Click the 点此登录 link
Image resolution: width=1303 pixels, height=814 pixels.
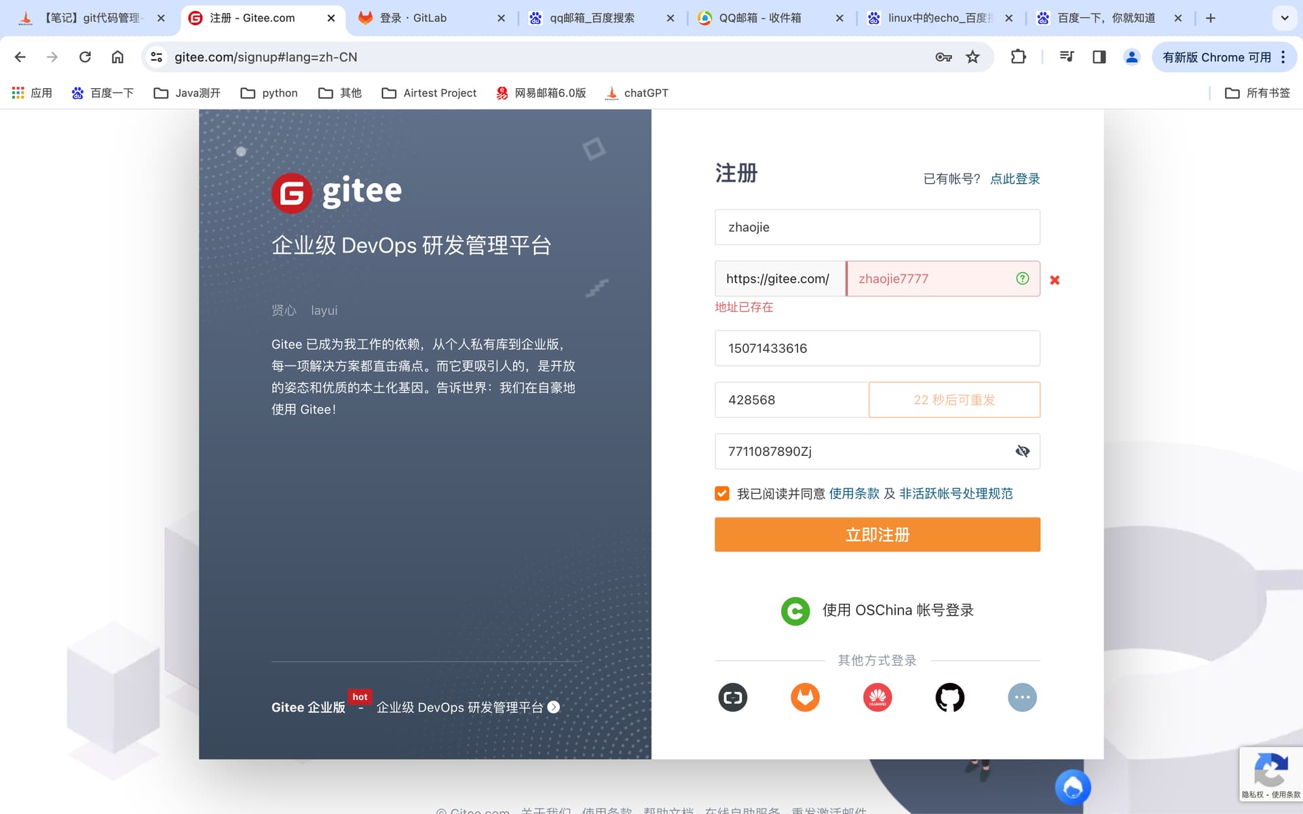(1015, 178)
